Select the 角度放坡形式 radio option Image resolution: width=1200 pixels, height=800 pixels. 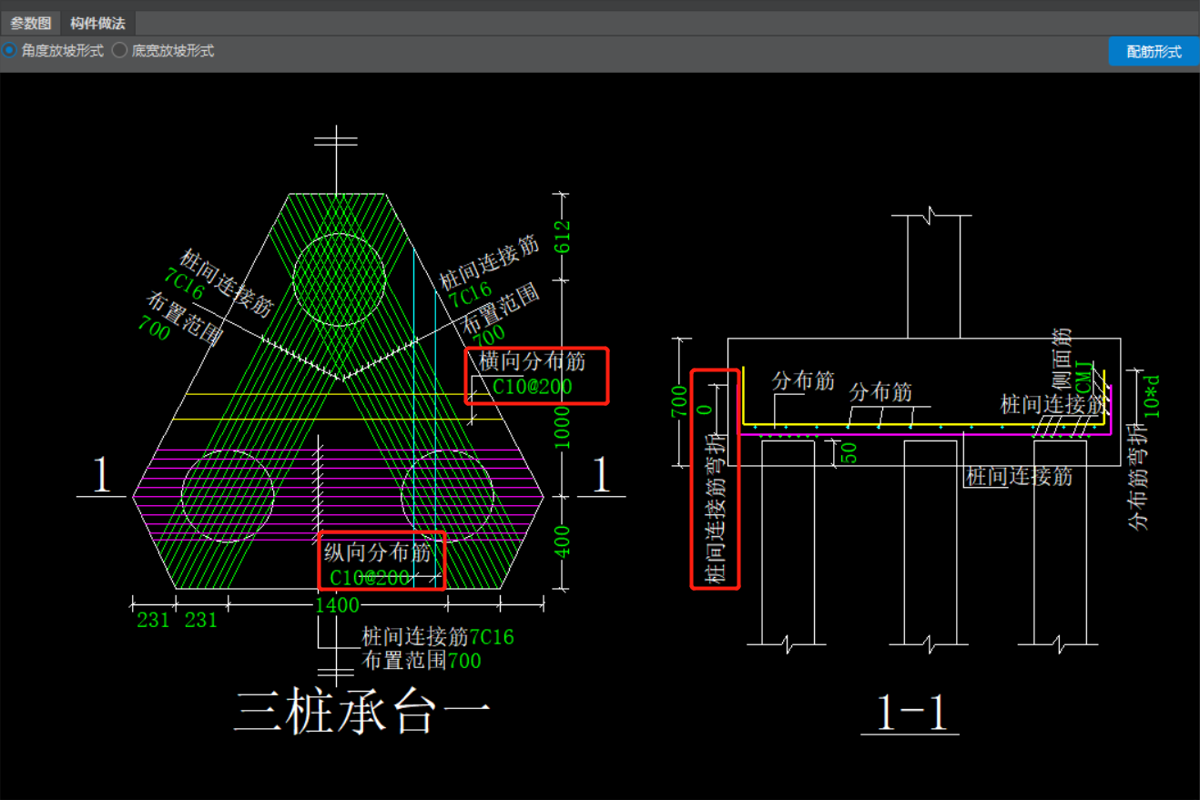tap(54, 51)
